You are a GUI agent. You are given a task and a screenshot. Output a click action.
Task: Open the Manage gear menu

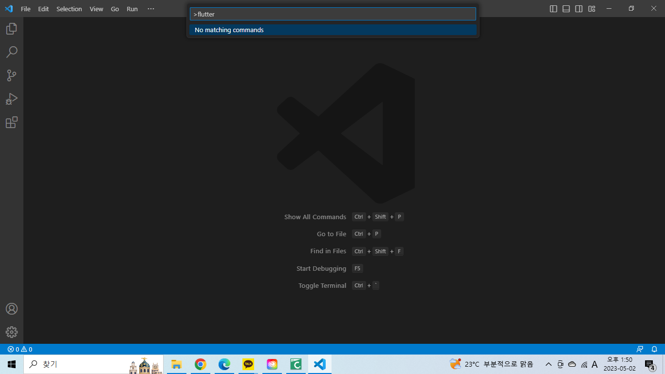pyautogui.click(x=12, y=332)
